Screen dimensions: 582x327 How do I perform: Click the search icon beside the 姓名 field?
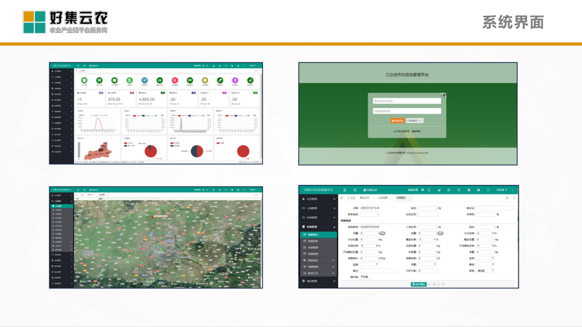440,208
